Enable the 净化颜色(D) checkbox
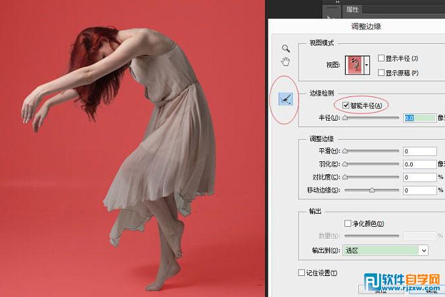This screenshot has width=445, height=297. [348, 224]
